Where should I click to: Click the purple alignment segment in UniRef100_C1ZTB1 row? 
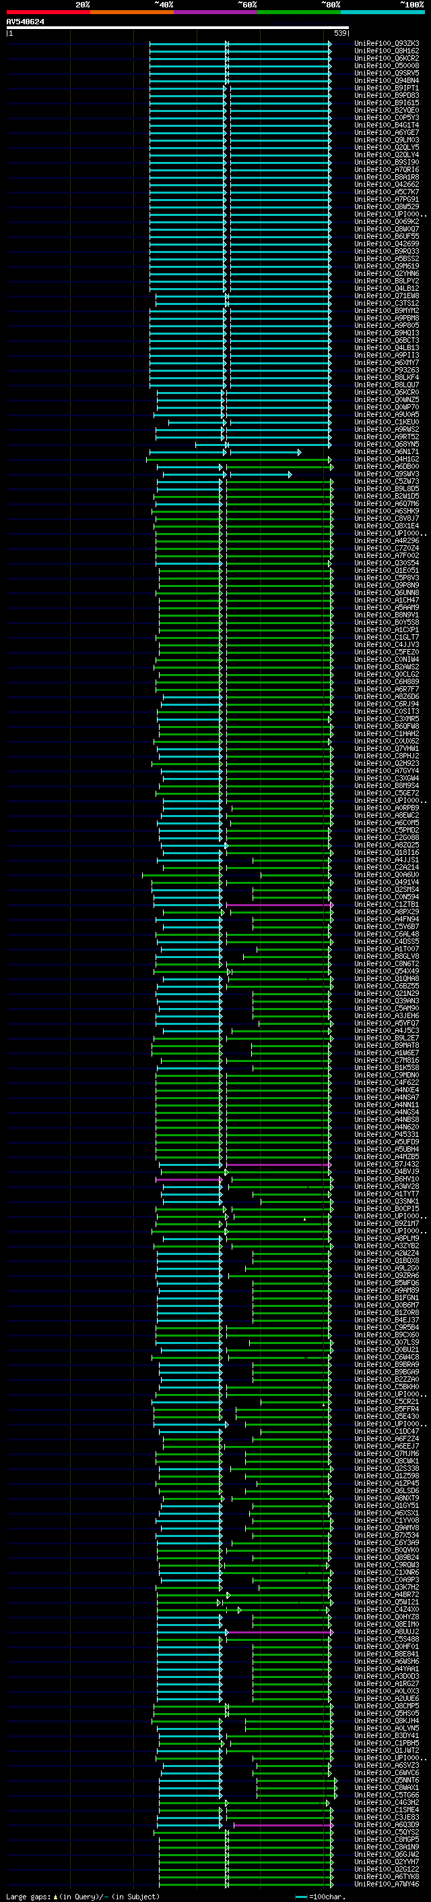(279, 905)
